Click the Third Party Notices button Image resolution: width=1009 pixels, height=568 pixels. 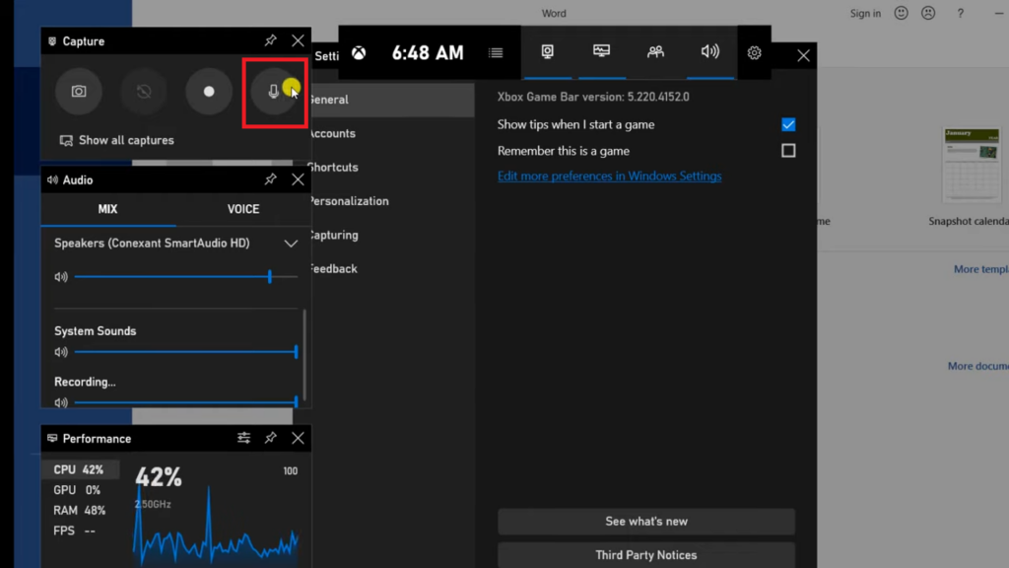point(646,555)
